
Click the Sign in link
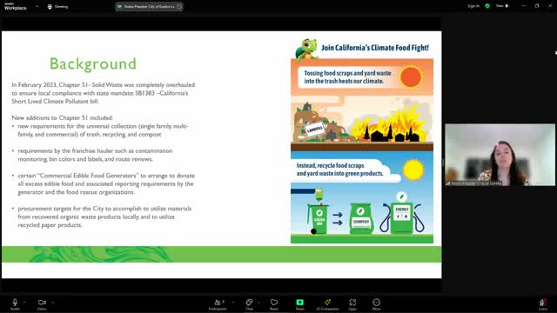473,6
